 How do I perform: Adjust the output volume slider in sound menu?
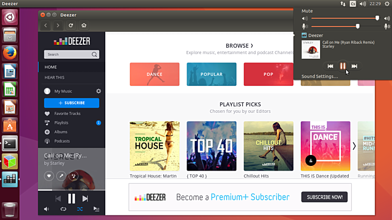point(377,18)
